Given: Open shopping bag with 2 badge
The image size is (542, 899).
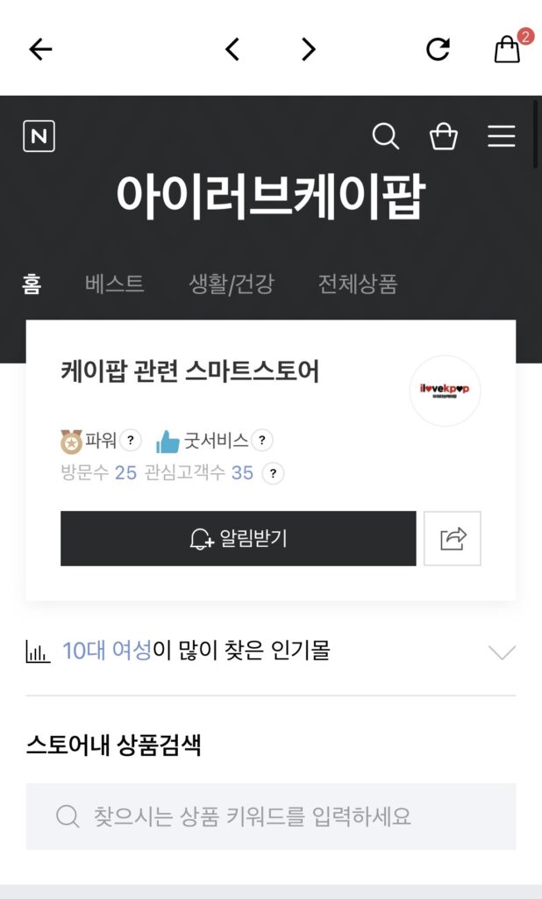Looking at the screenshot, I should click(509, 47).
